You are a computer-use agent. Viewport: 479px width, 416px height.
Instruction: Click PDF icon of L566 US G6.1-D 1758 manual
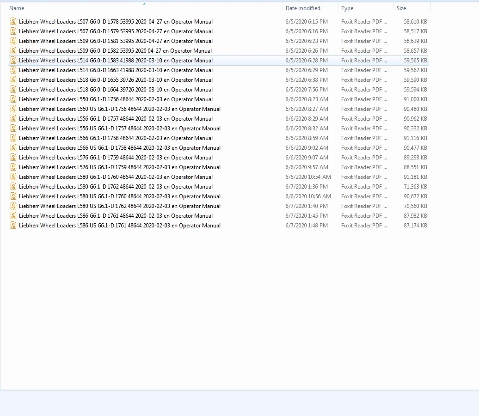tap(13, 147)
